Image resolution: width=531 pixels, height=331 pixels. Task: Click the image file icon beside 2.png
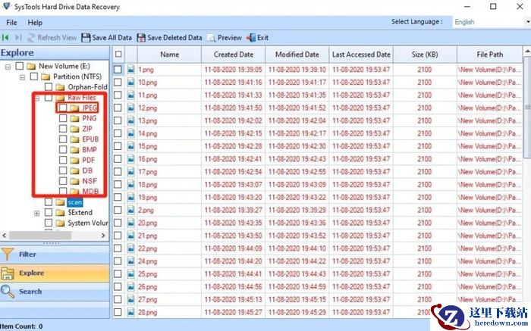pos(130,210)
